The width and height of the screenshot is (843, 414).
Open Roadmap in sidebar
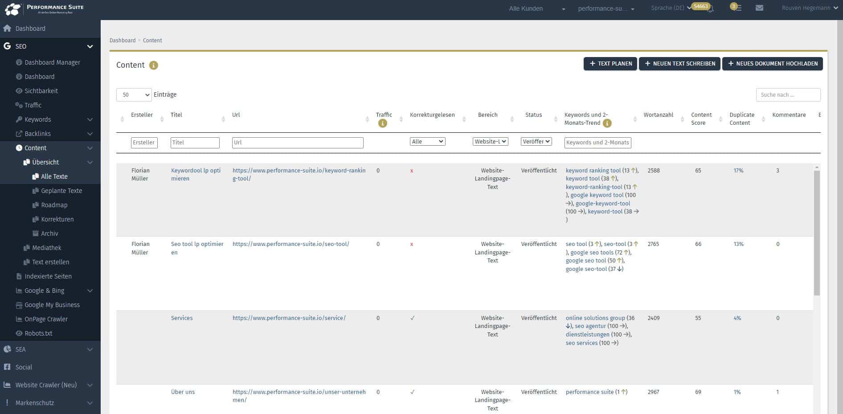pyautogui.click(x=54, y=205)
